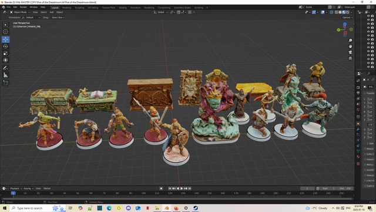Open the Render properties tab
The image size is (376, 212).
pos(358,87)
